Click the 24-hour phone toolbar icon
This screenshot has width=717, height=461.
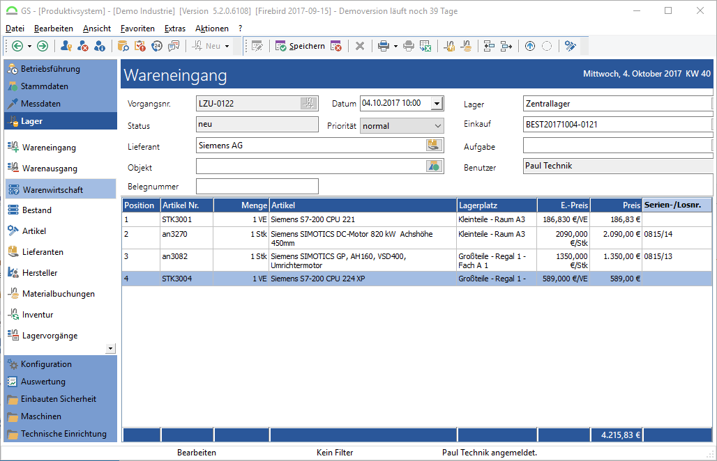point(157,46)
